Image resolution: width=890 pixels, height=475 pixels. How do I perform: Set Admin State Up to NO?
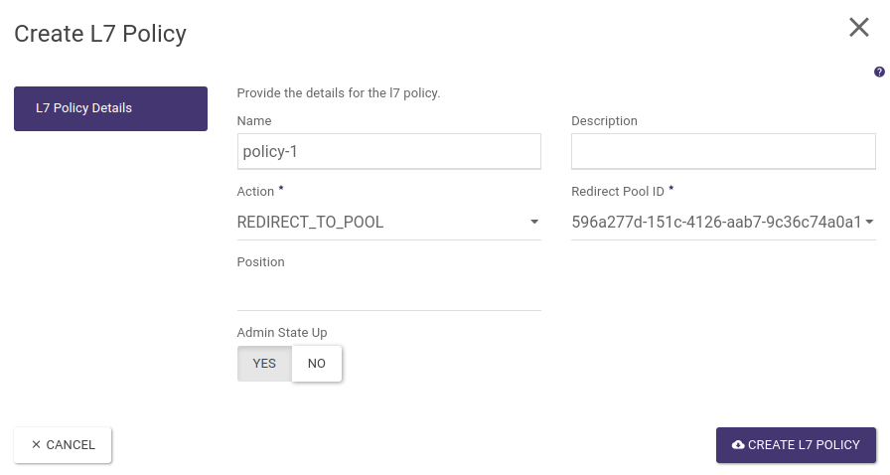tap(317, 364)
